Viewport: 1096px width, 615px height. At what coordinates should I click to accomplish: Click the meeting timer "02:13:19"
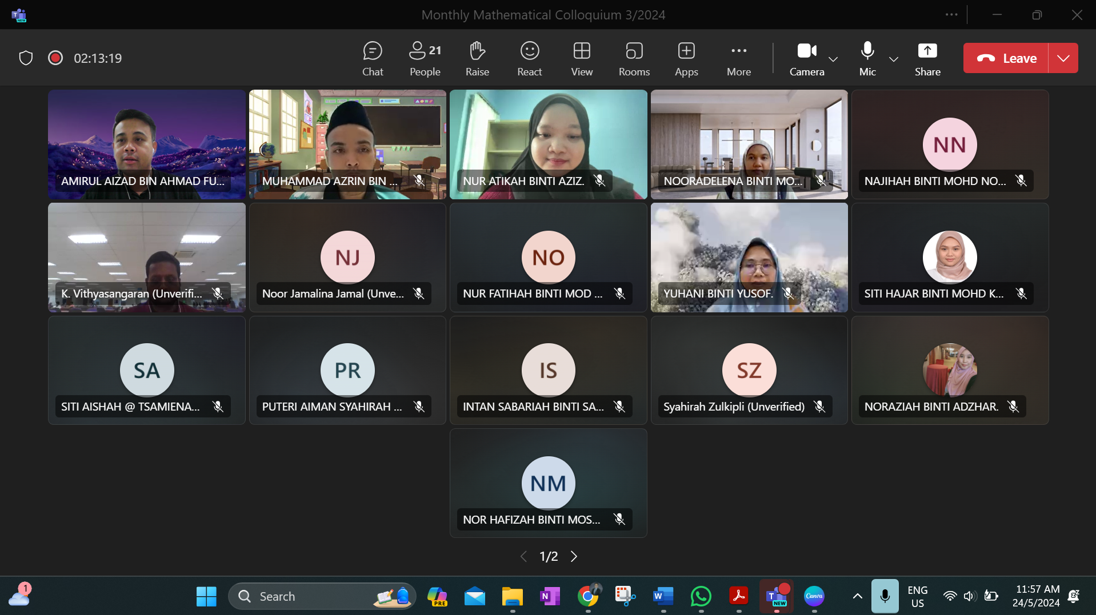pos(98,58)
